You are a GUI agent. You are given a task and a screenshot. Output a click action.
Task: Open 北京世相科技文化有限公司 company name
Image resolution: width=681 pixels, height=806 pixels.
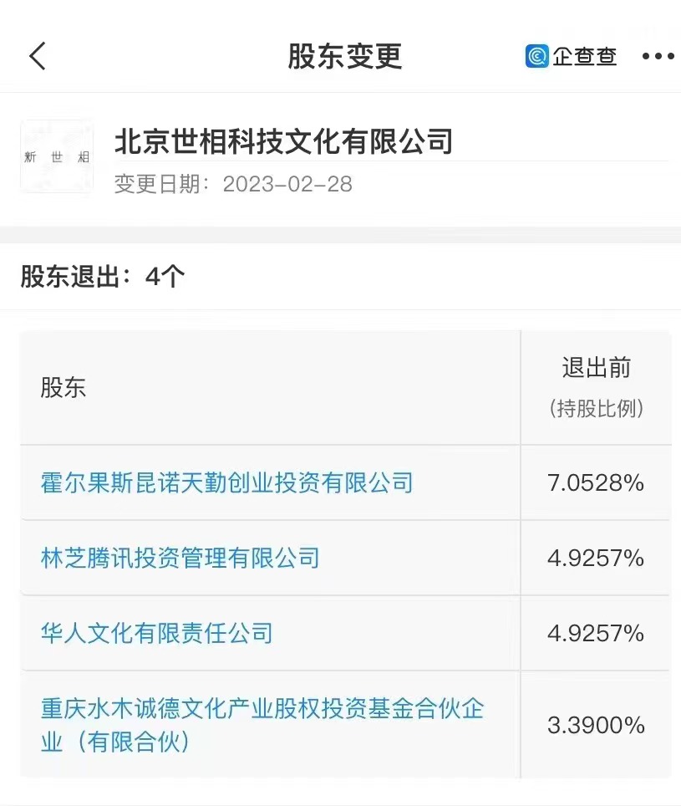point(283,141)
